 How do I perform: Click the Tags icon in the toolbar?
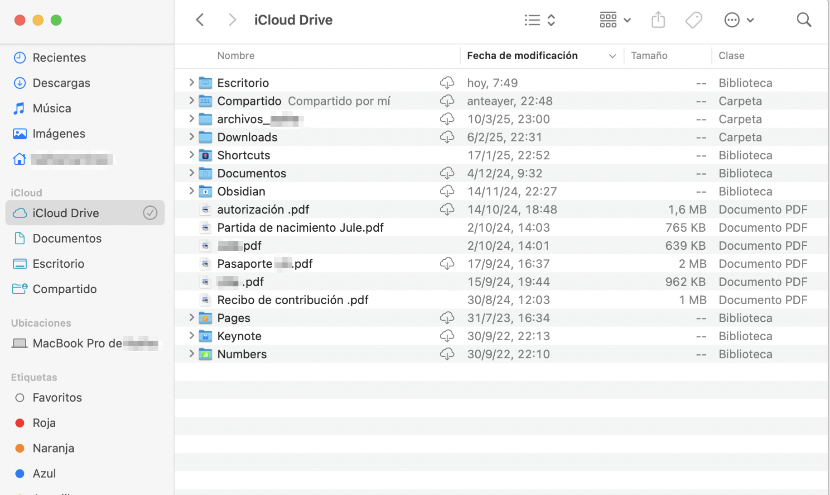694,19
